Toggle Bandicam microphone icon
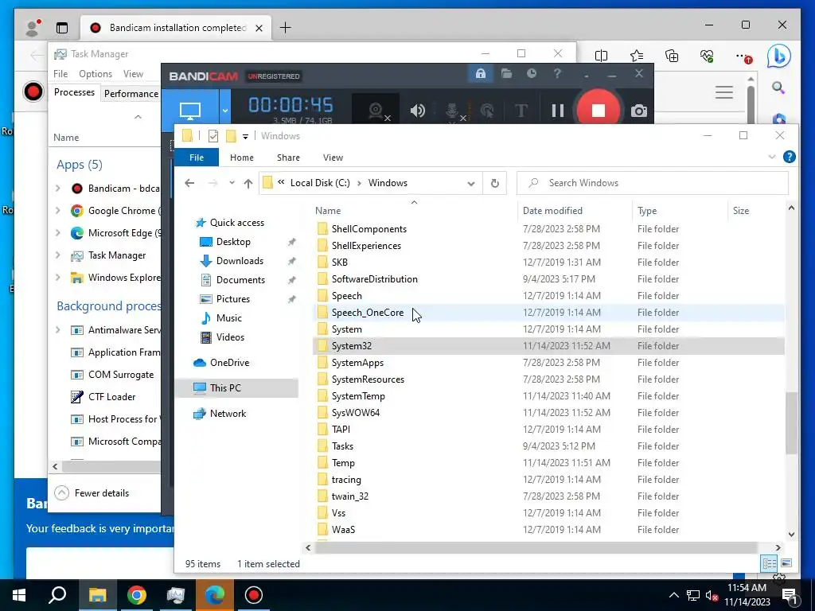The image size is (815, 611). (x=452, y=111)
